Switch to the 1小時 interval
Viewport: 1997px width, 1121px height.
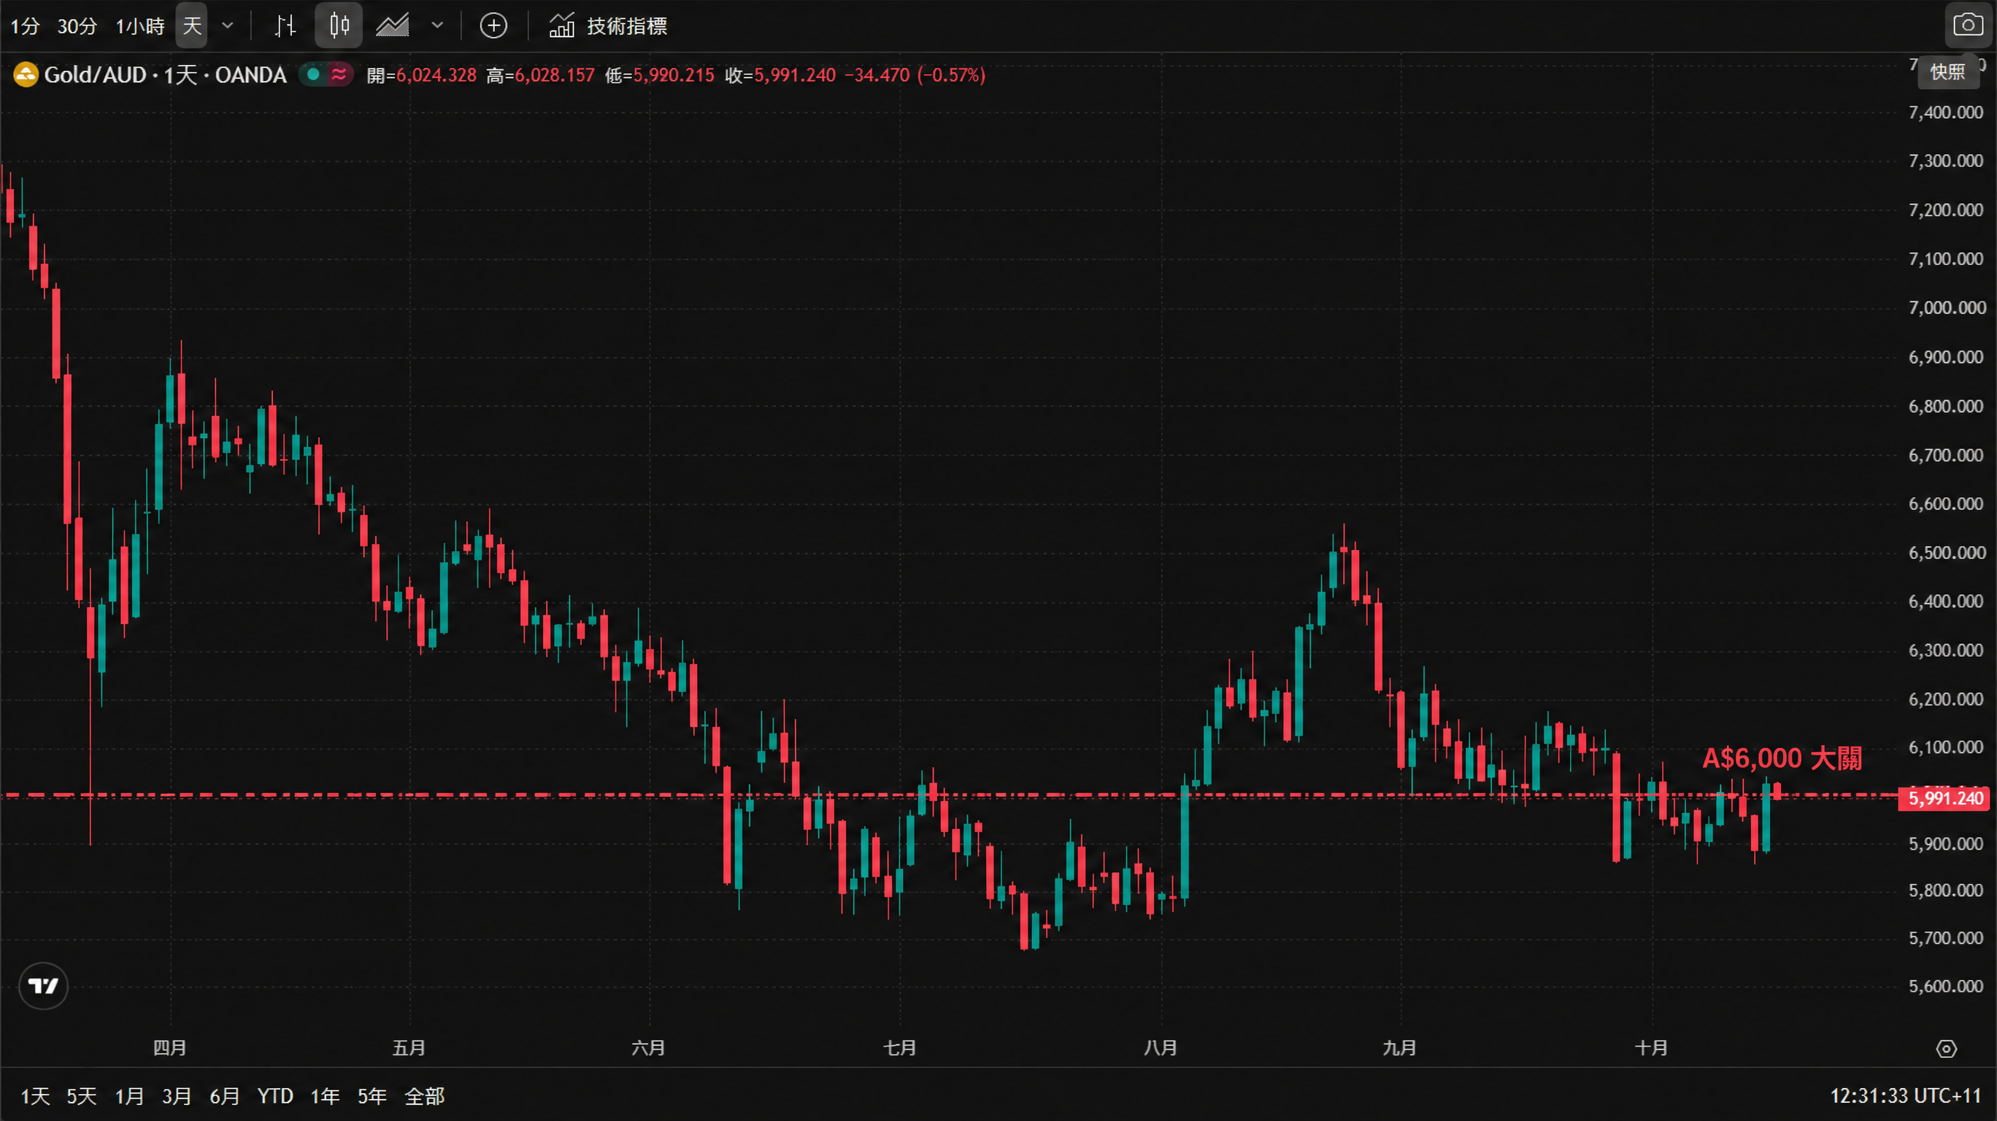tap(140, 26)
